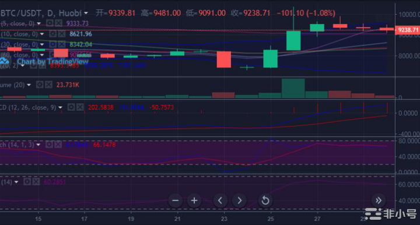Click date label 27 on time axis

point(317,219)
